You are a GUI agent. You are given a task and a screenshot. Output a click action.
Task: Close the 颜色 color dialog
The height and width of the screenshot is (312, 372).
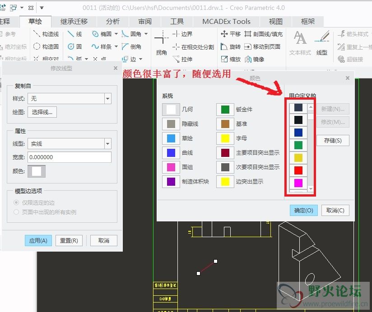click(x=348, y=78)
